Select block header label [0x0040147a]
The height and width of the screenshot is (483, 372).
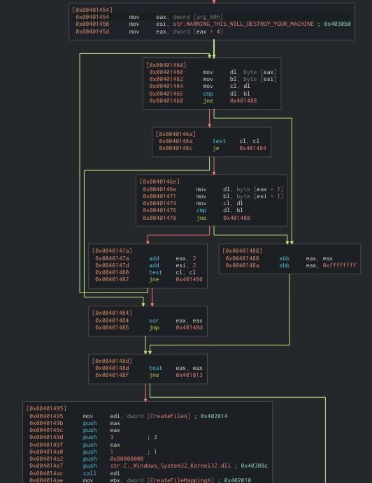pos(112,251)
